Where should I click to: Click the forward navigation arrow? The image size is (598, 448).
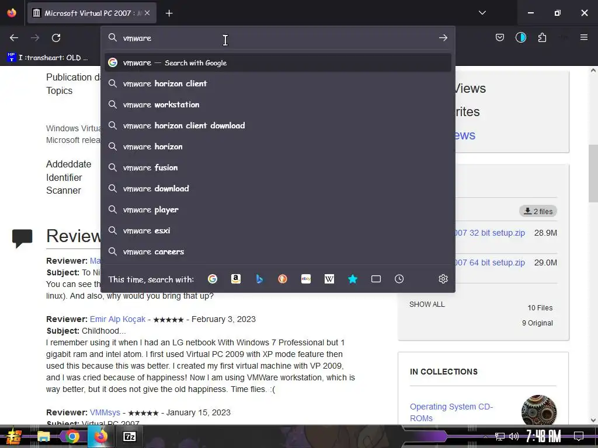(x=35, y=38)
